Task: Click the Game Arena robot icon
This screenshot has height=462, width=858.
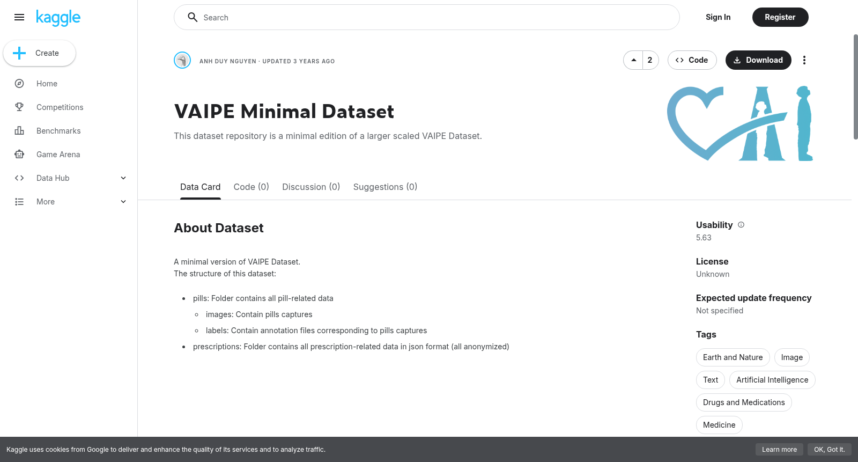Action: pos(19,155)
